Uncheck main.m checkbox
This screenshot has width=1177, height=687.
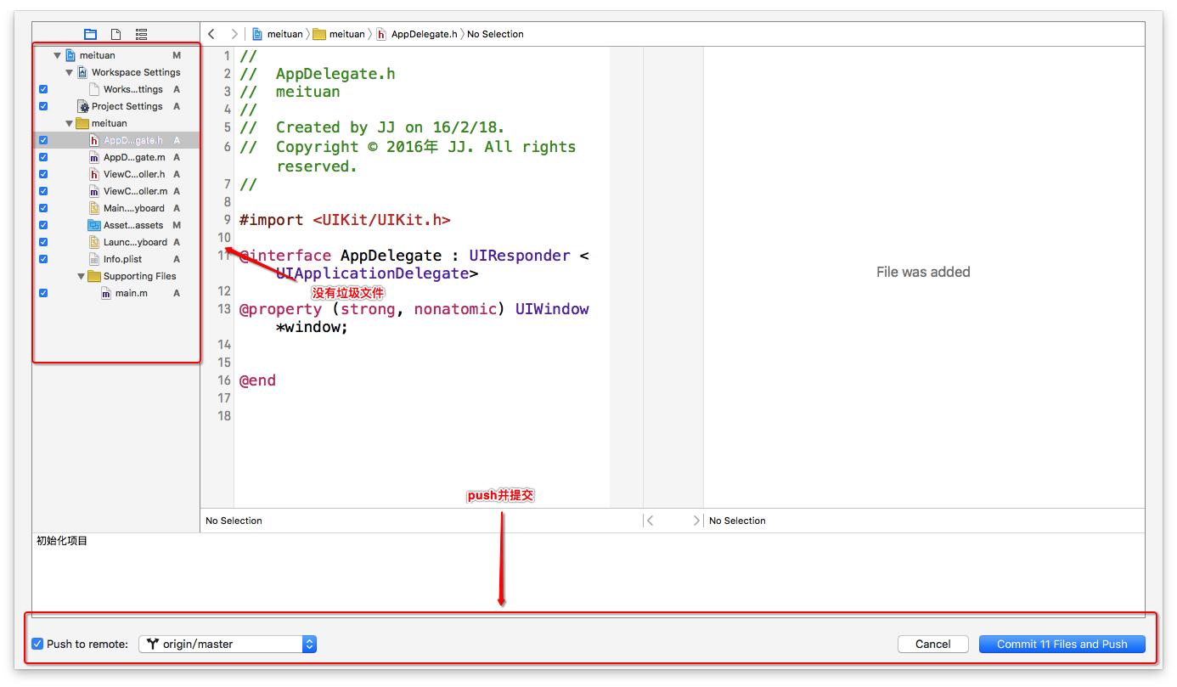click(x=43, y=293)
